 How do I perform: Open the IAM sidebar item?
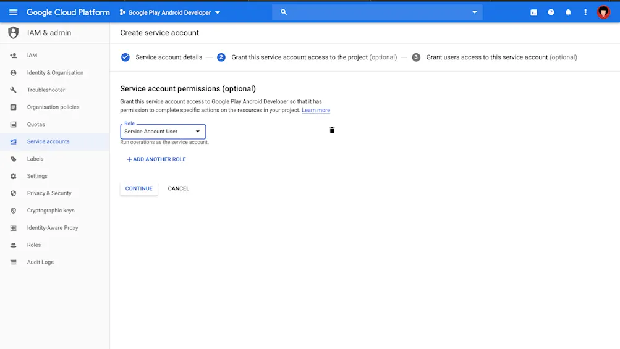click(54, 56)
